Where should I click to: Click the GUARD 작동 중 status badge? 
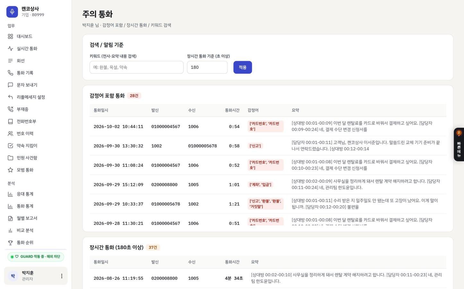36,257
